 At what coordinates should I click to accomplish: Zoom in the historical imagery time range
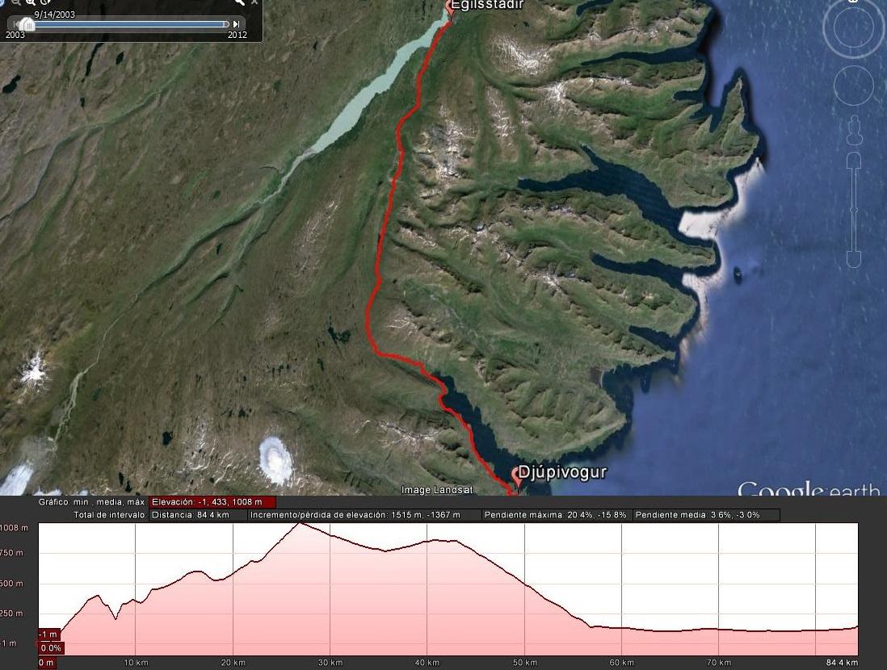point(31,3)
